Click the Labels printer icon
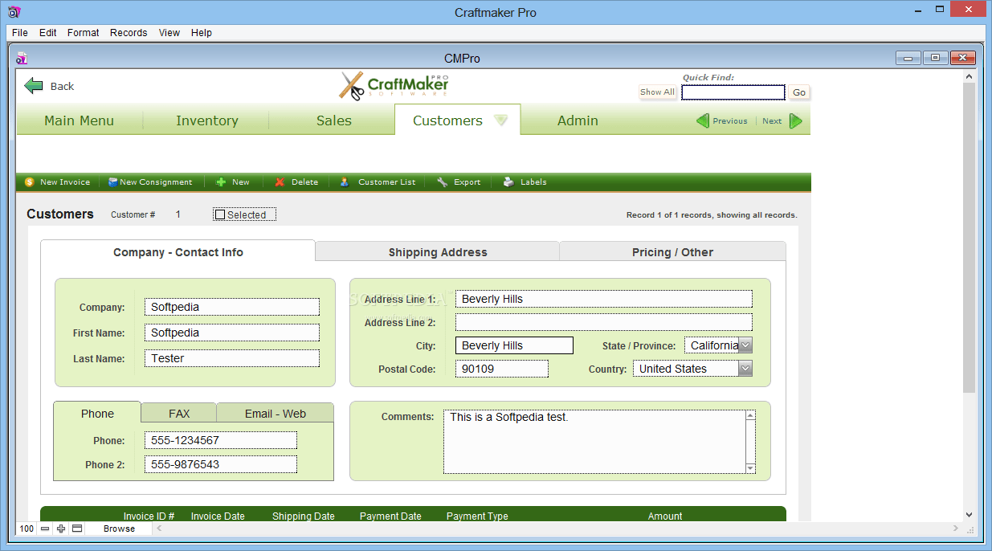The image size is (992, 551). (x=508, y=182)
